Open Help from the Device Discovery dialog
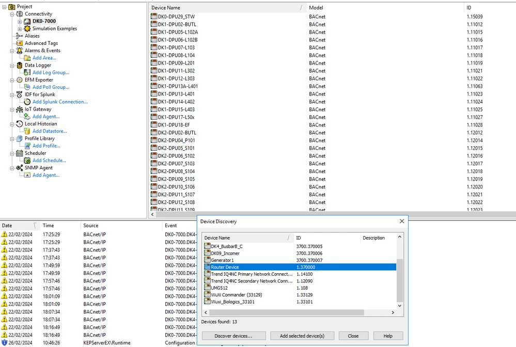The image size is (516, 347). [x=388, y=336]
